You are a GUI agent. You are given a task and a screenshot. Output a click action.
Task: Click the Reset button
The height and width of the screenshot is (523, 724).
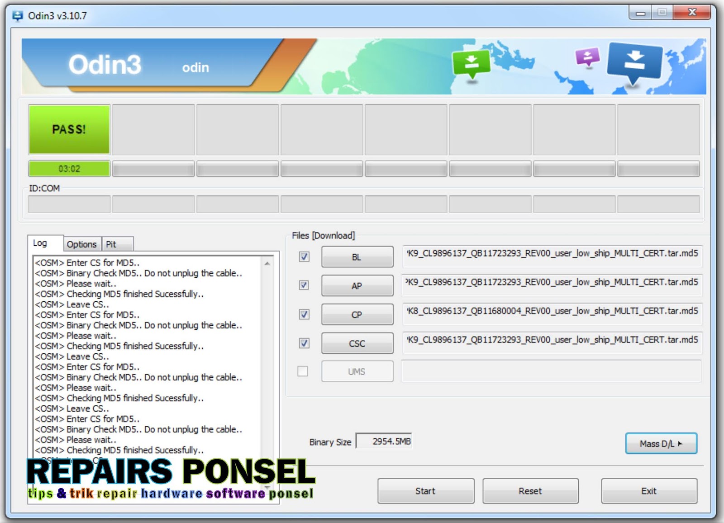(x=530, y=491)
